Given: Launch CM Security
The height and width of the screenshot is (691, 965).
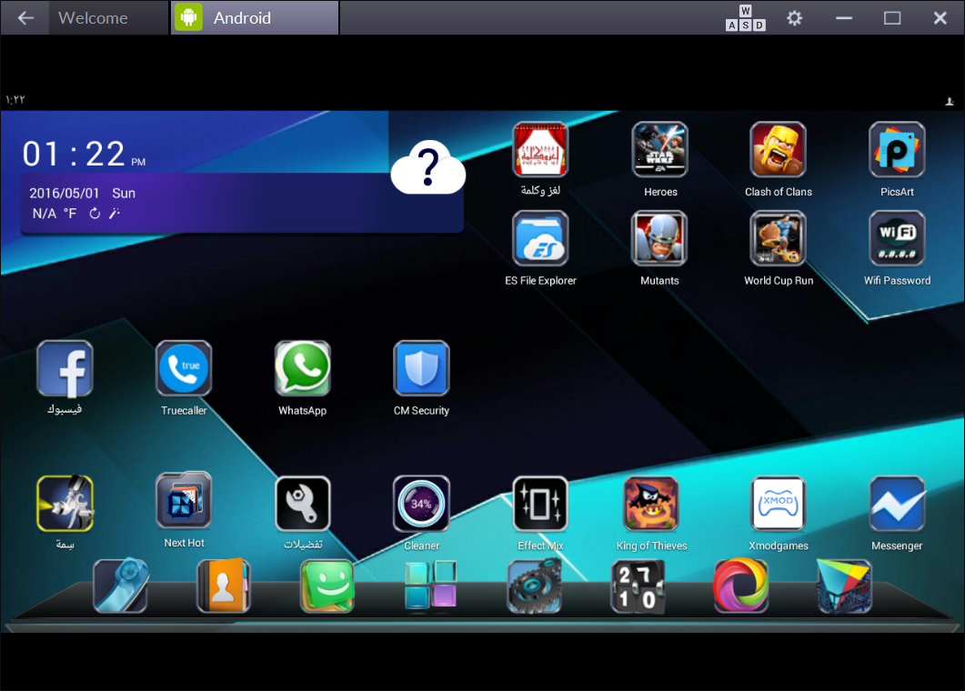Looking at the screenshot, I should [x=421, y=368].
